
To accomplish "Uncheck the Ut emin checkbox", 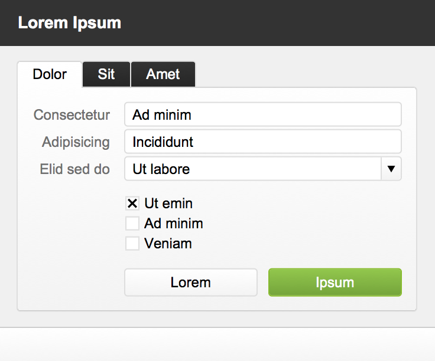I will click(x=132, y=204).
